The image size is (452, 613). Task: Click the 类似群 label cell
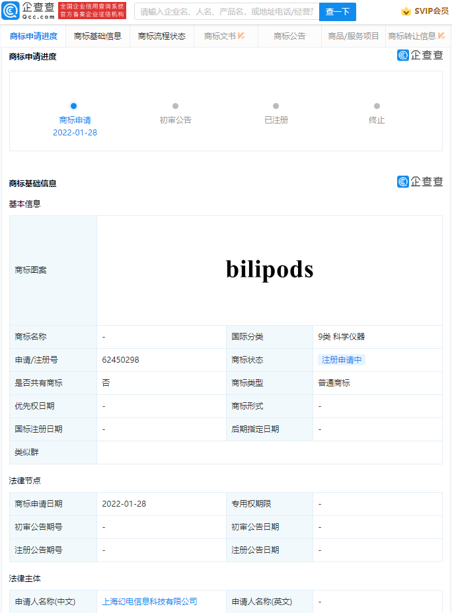[53, 452]
